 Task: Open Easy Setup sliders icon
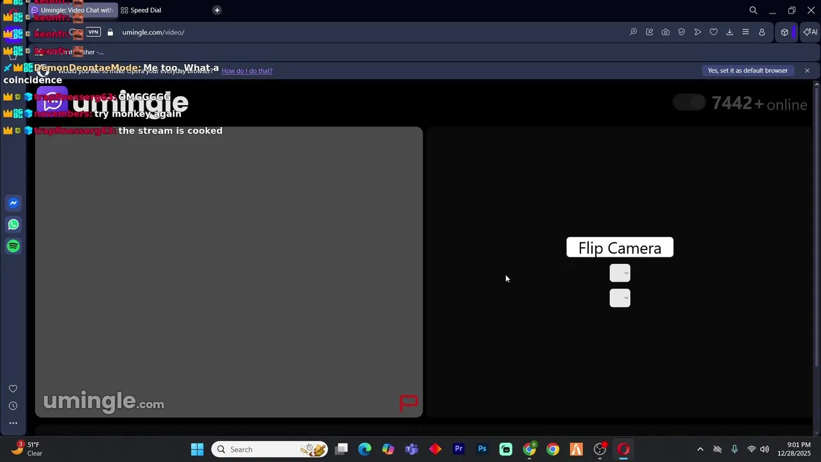tap(745, 32)
